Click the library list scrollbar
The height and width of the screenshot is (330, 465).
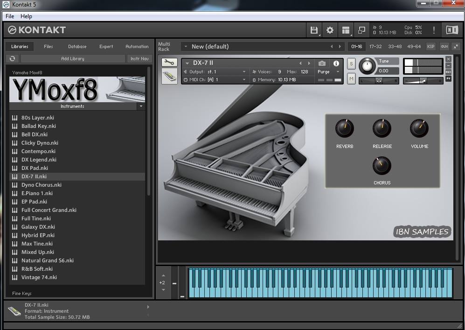coord(149,132)
